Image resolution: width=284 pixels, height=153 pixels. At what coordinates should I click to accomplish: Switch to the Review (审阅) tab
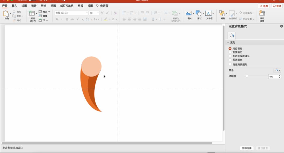pyautogui.click(x=81, y=6)
